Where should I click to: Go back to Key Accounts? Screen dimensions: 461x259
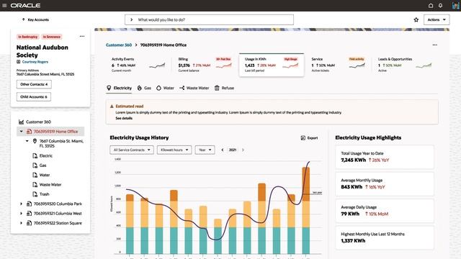pos(35,19)
